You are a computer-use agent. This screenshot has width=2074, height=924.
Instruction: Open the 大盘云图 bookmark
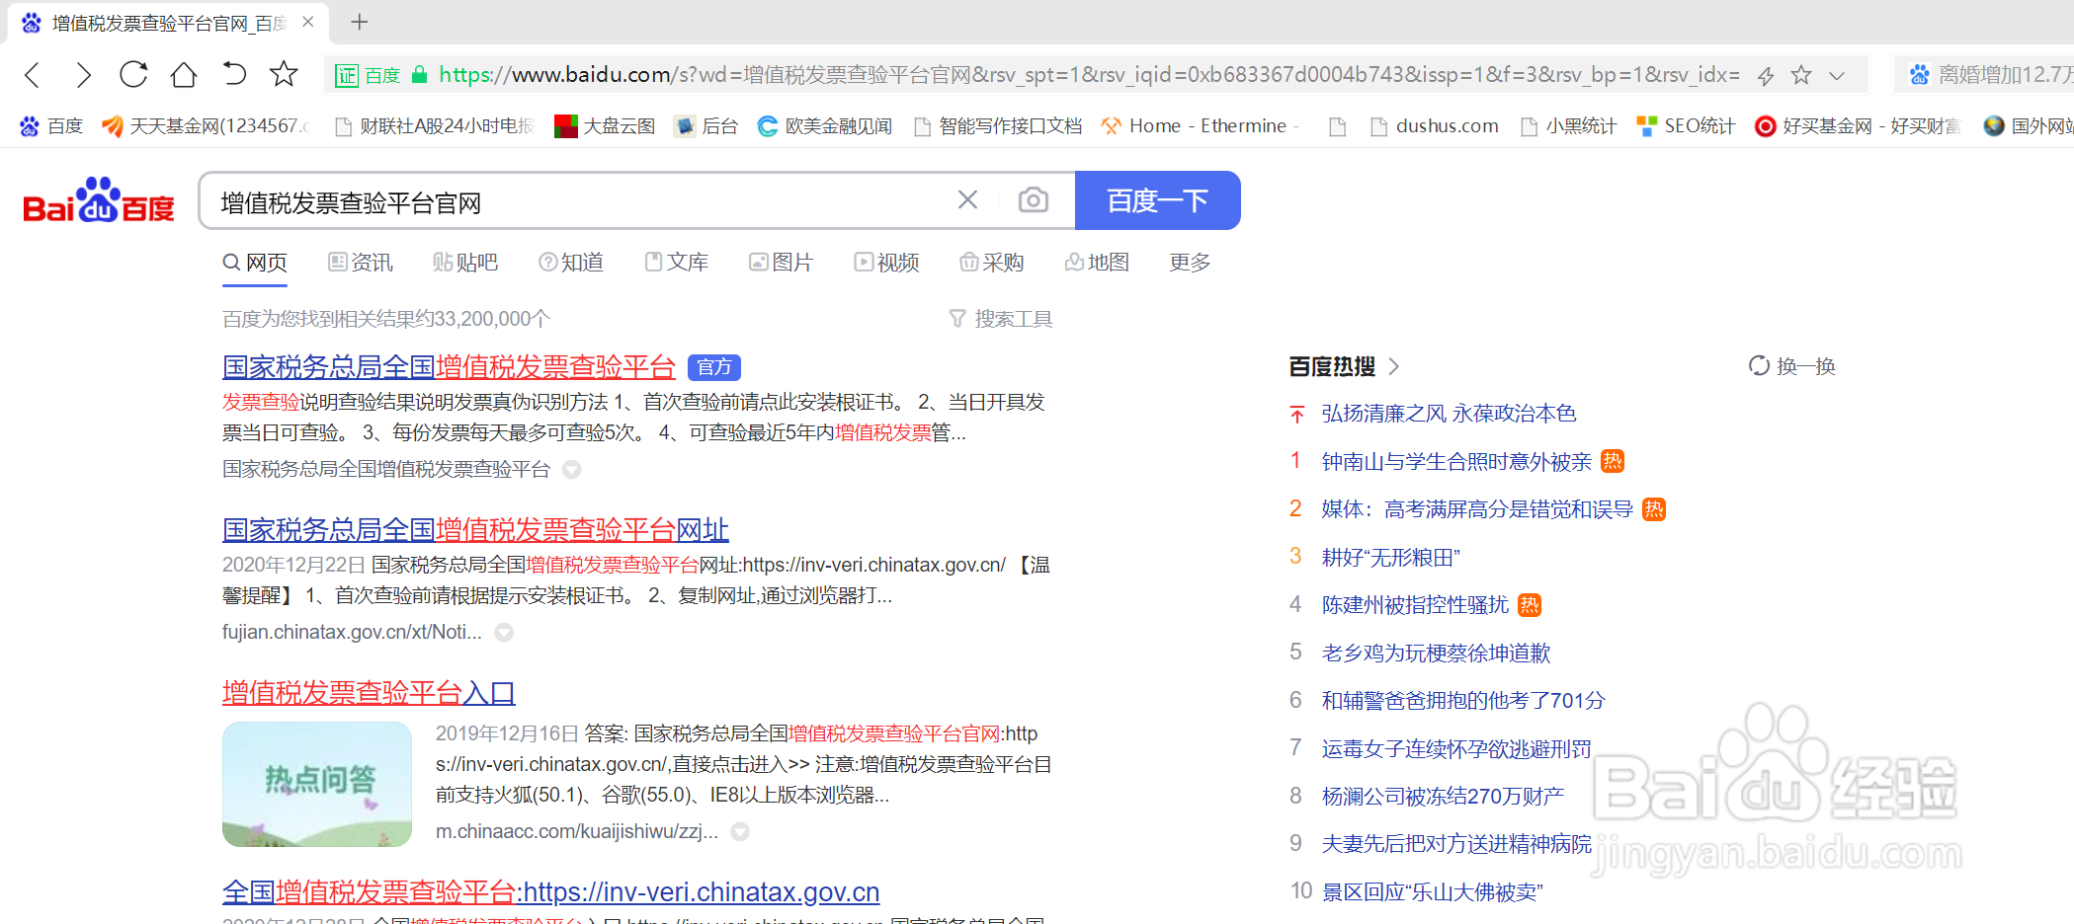605,126
